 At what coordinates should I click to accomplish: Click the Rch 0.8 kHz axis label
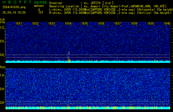click(x=2, y=102)
